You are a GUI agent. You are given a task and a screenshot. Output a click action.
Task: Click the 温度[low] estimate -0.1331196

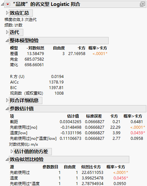click(71, 133)
